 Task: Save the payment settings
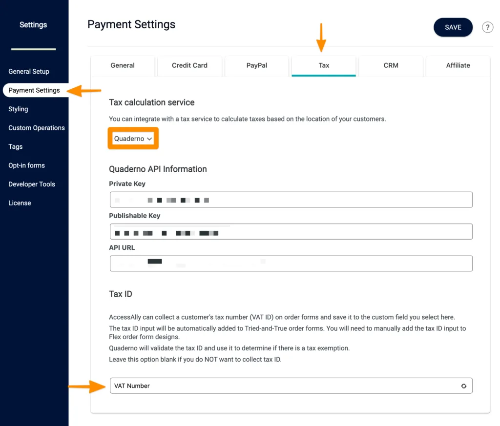453,27
